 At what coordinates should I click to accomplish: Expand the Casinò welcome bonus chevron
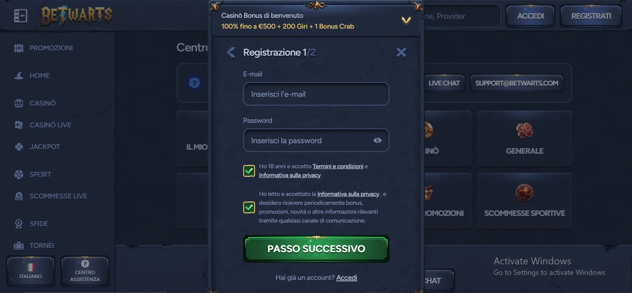click(x=406, y=21)
